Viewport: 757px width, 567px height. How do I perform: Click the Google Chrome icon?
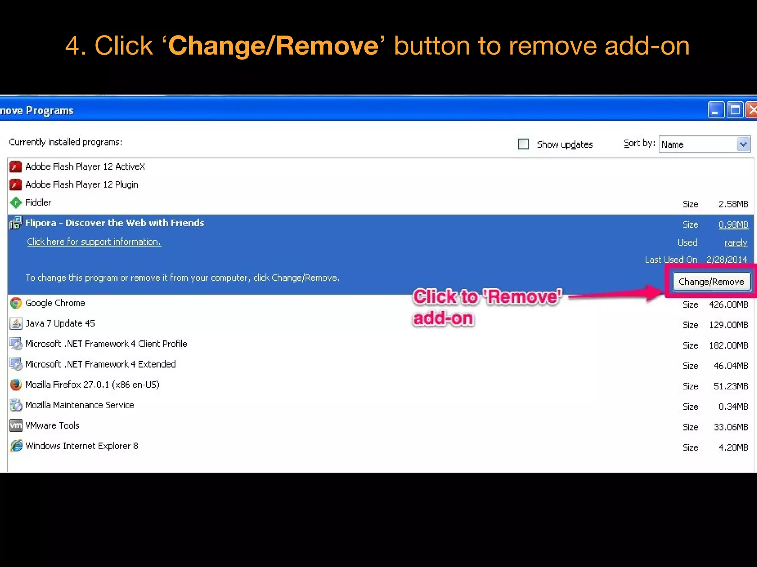click(x=16, y=303)
